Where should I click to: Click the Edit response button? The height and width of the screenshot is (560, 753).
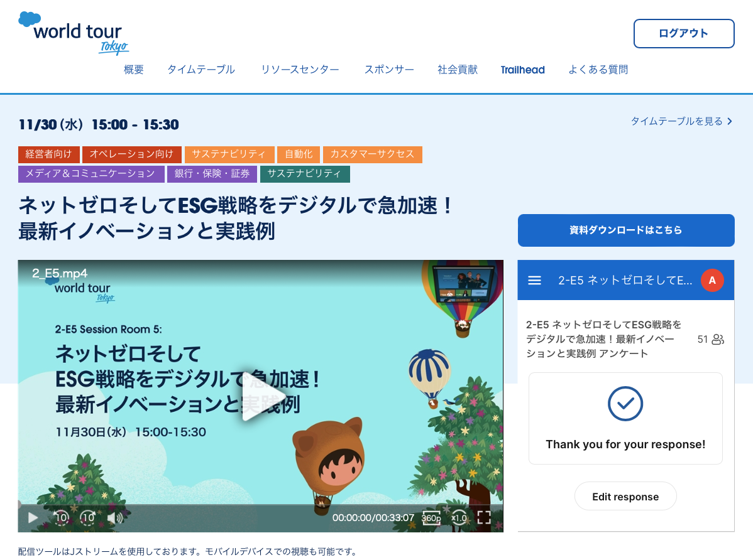coord(626,497)
